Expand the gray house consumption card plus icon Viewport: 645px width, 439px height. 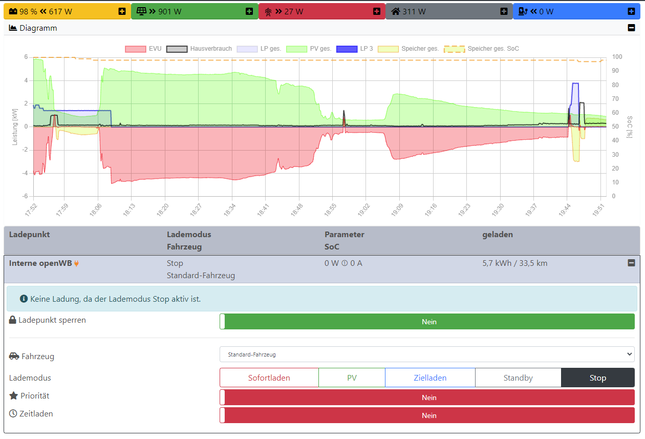click(504, 11)
